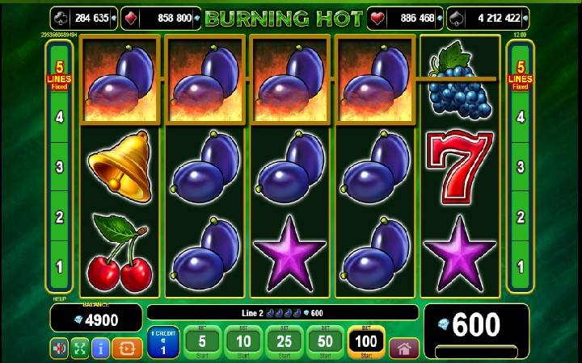Select the 1 Credit denomination button
582x363 pixels.
[163, 342]
